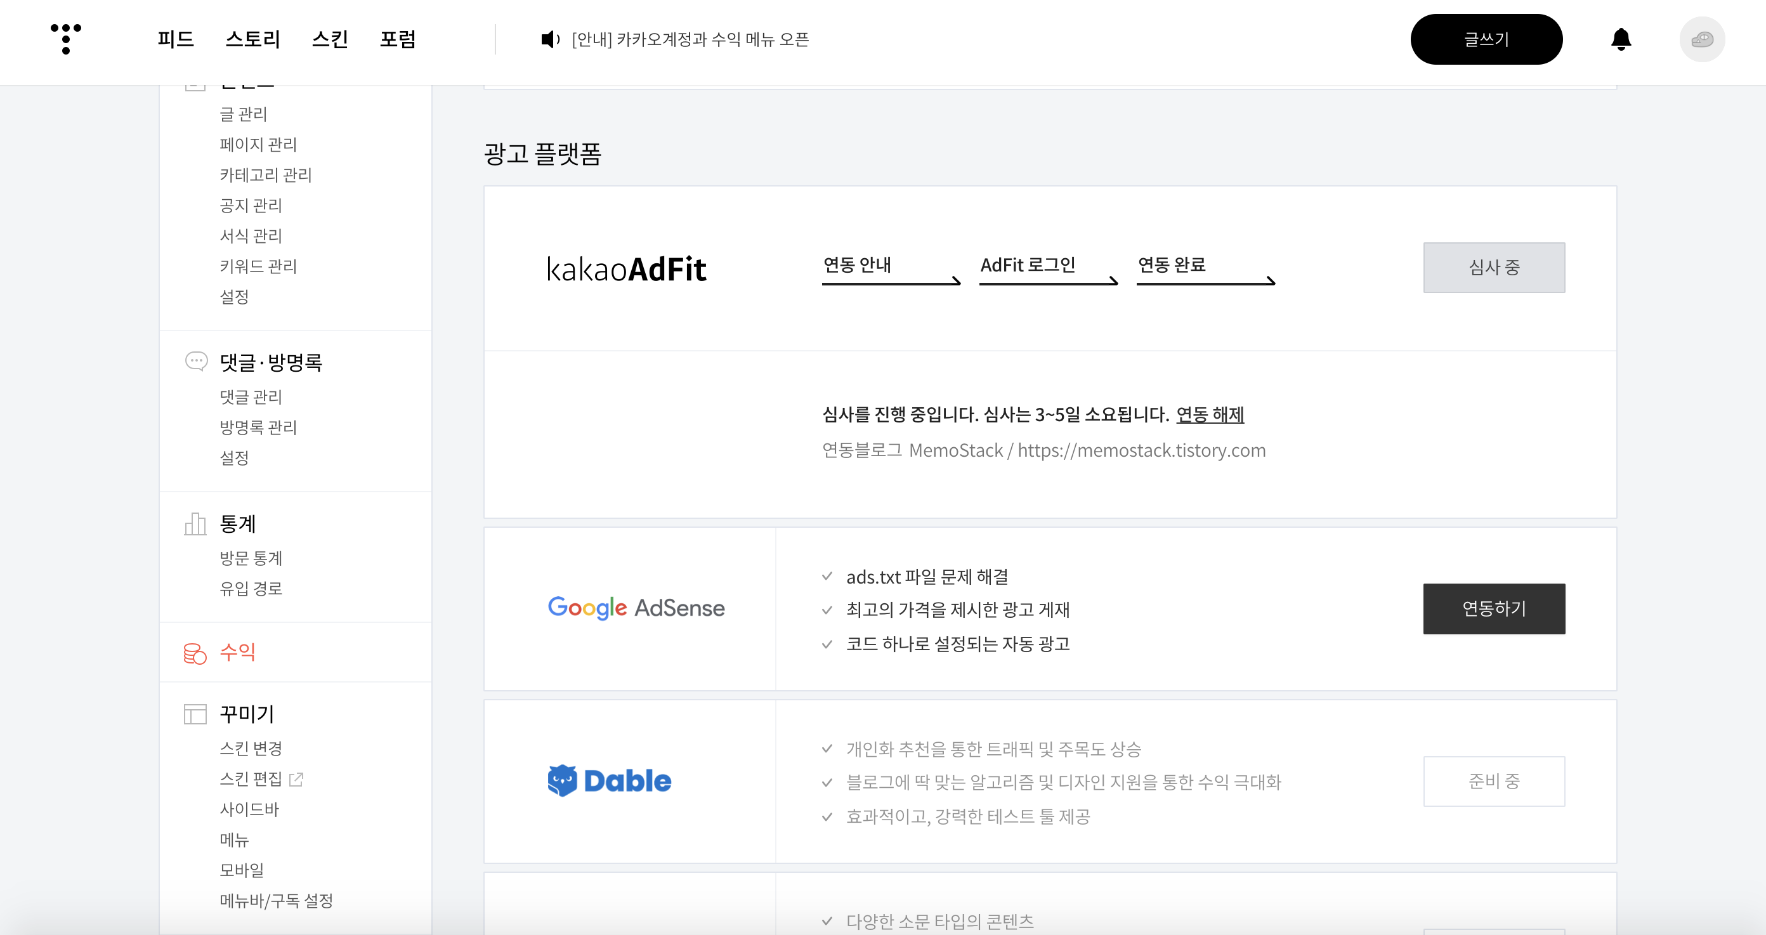The image size is (1766, 935).
Task: Select 카테고리 관리 in sidebar
Action: (x=265, y=175)
